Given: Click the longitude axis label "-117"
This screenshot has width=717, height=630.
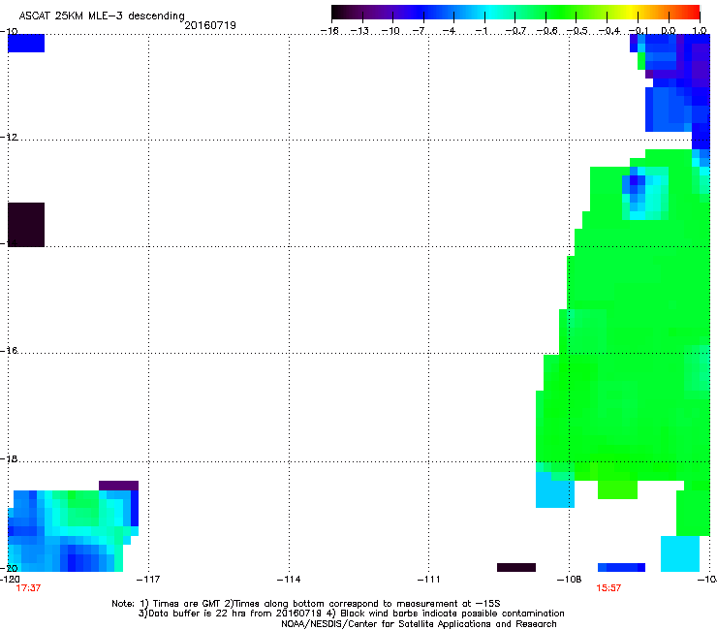Looking at the screenshot, I should (x=148, y=580).
